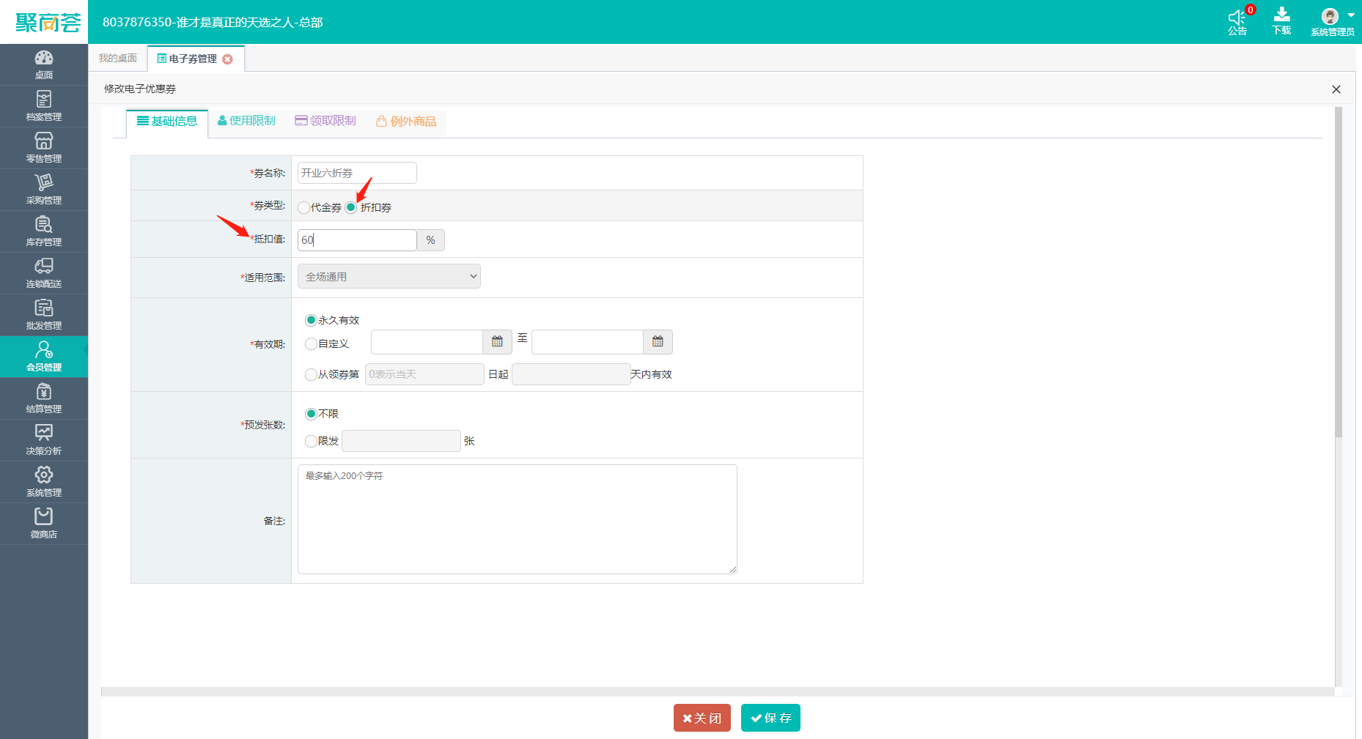This screenshot has height=739, width=1362.
Task: Click the % unit addon beside 抵扣值
Action: point(431,240)
